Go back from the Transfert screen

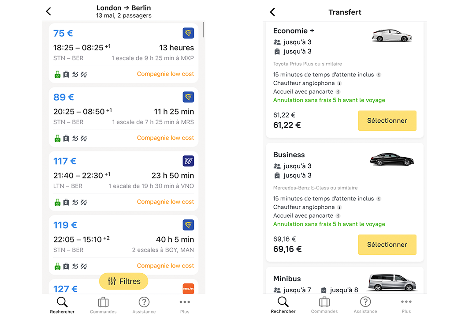pos(272,12)
